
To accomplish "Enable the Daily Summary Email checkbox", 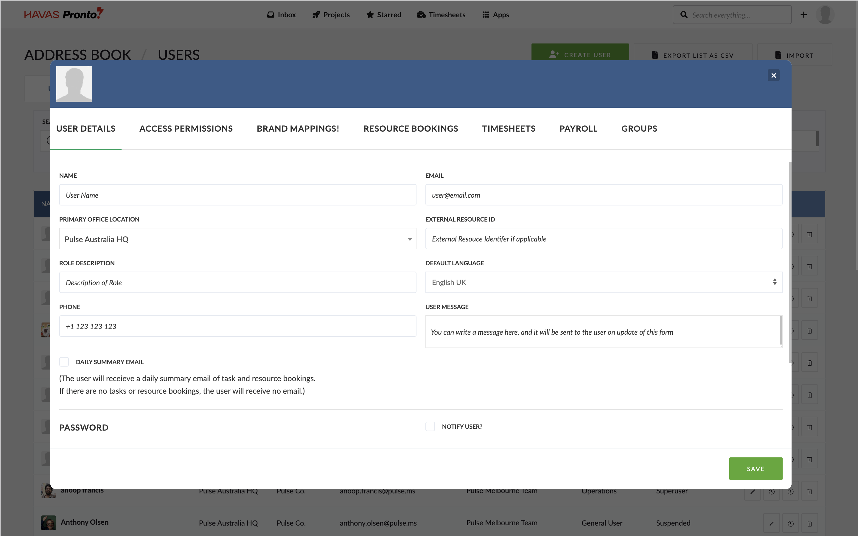I will (x=64, y=362).
